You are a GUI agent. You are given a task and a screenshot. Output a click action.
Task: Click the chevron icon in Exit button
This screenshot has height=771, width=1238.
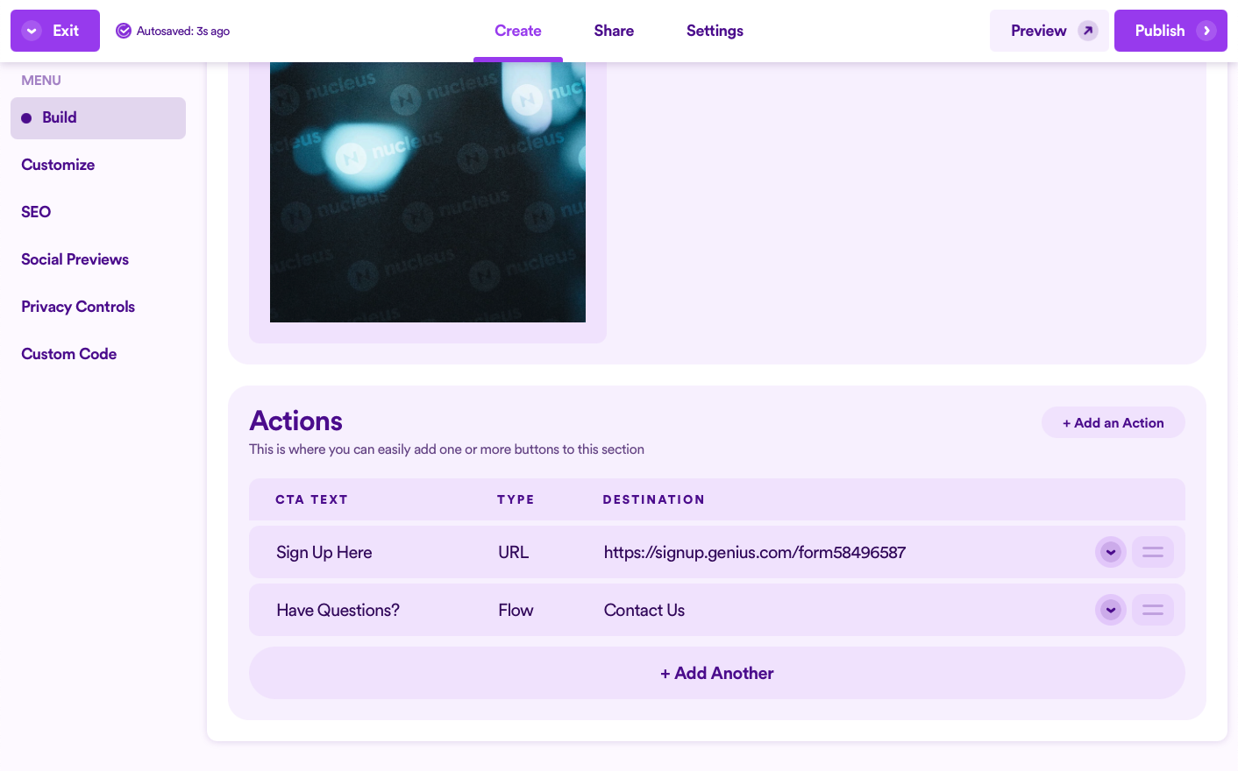pos(32,31)
